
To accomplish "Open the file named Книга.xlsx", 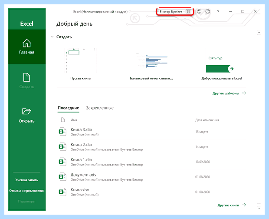I will pyautogui.click(x=80, y=190).
